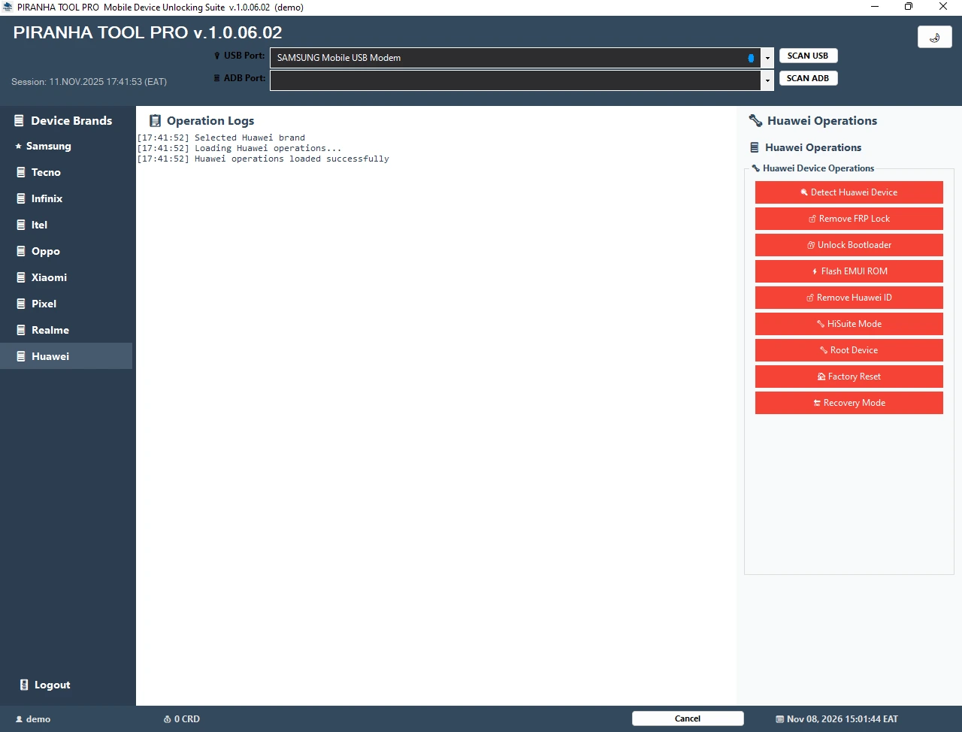Open the Realme brand operations

[66, 330]
